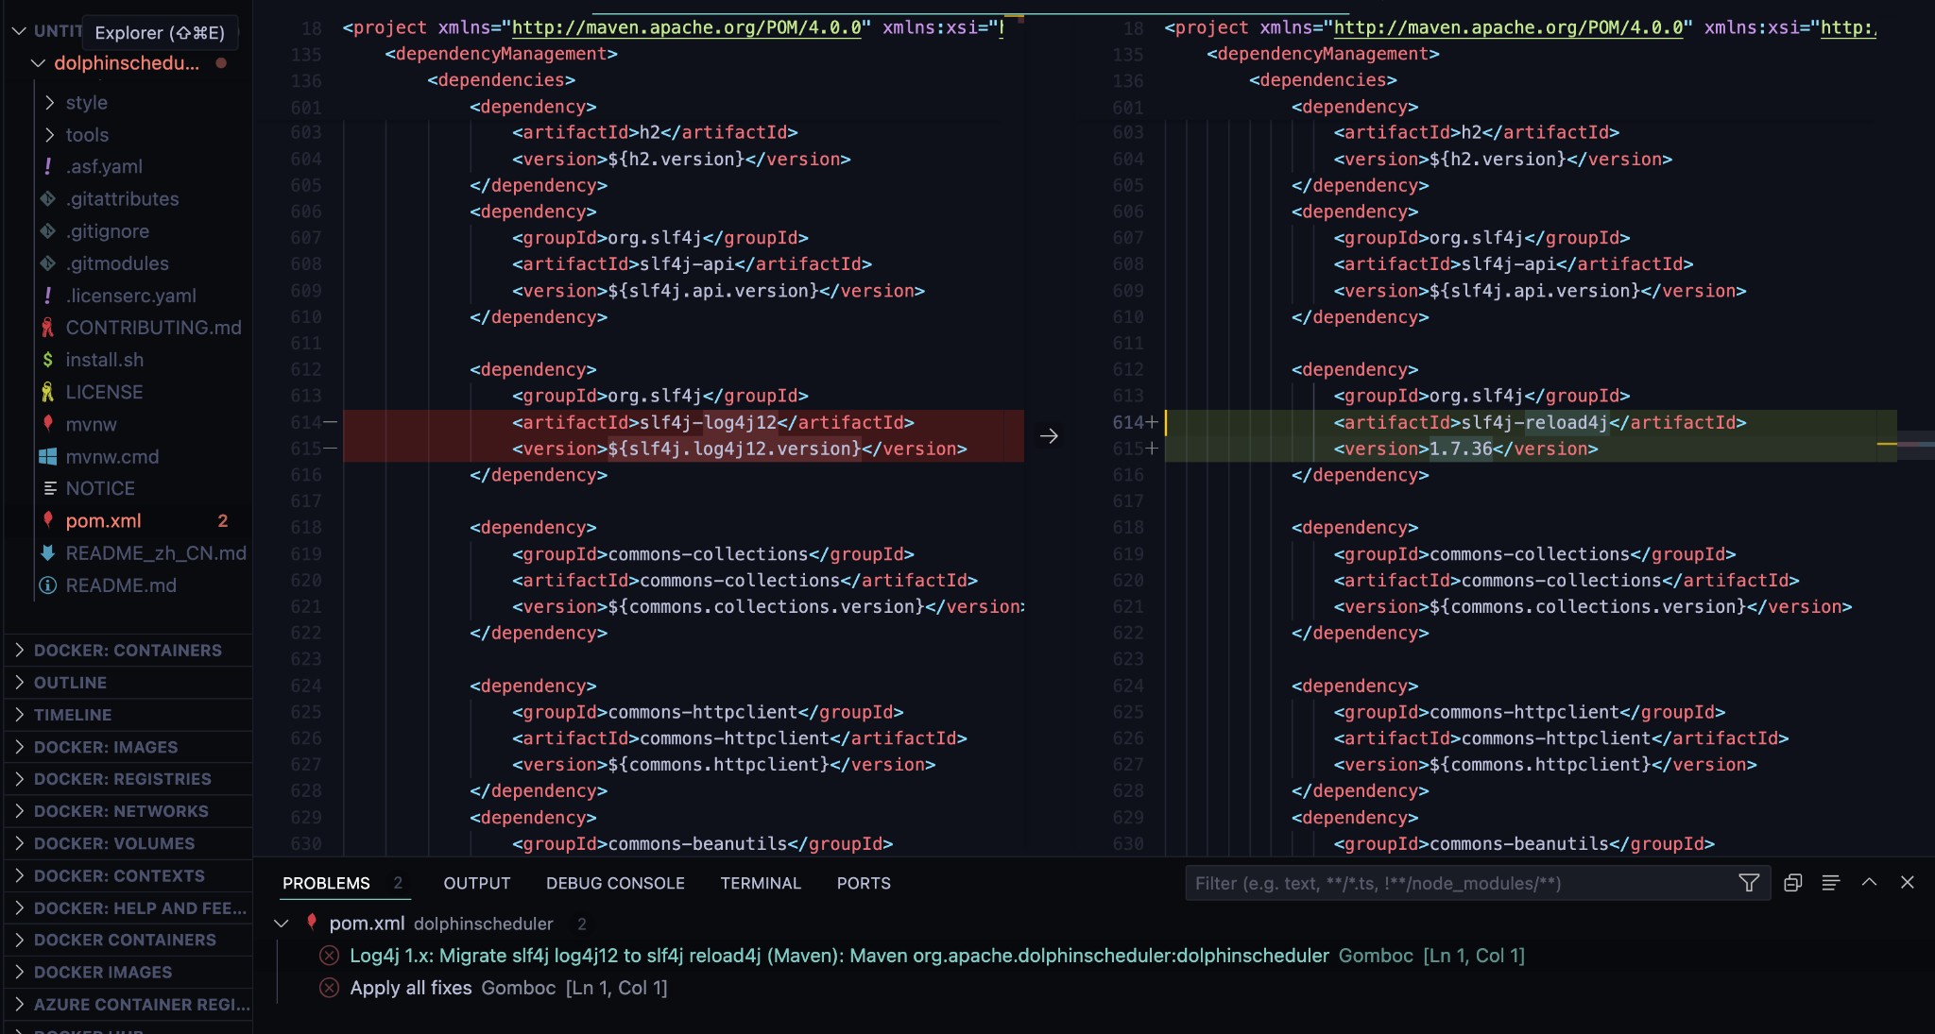Select the Apply all fixes problem entry
Viewport: 1935px width, 1034px height.
point(411,988)
